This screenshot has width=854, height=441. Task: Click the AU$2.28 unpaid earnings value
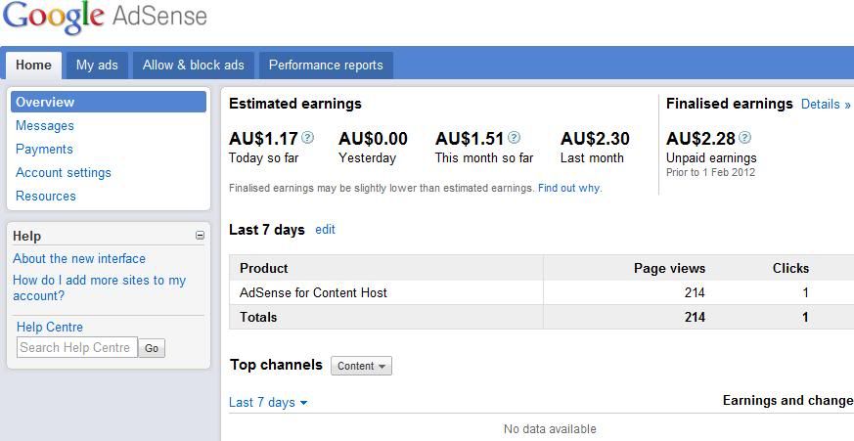point(701,138)
